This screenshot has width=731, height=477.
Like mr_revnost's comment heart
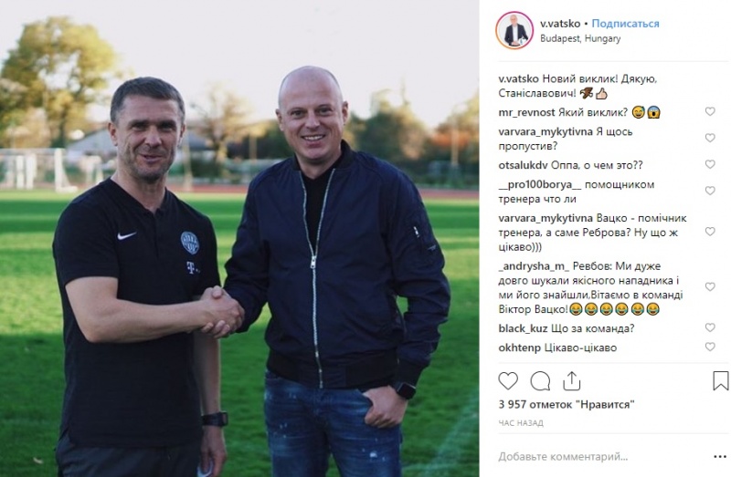(710, 111)
